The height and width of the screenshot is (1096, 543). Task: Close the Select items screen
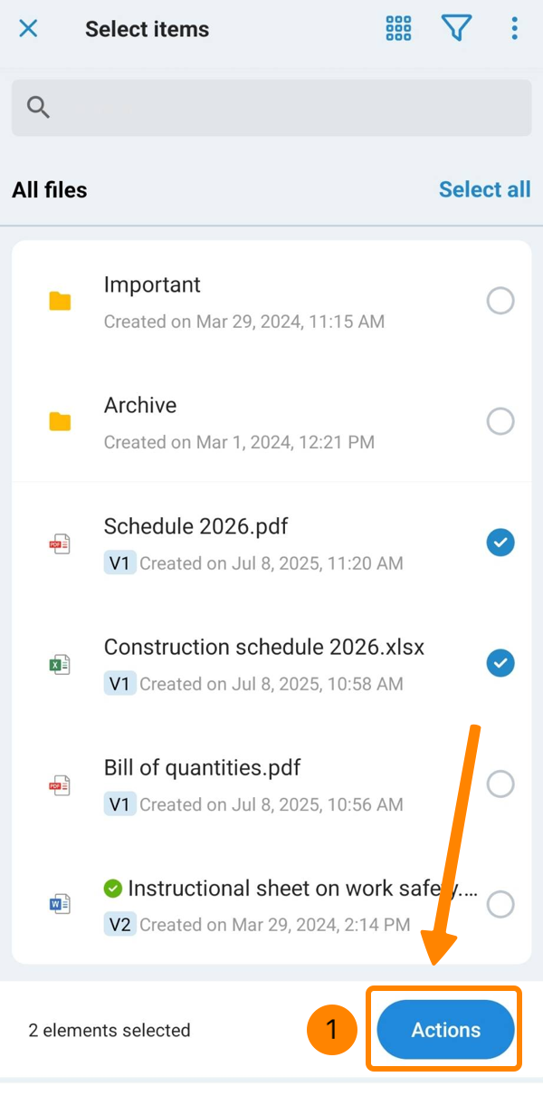[29, 29]
